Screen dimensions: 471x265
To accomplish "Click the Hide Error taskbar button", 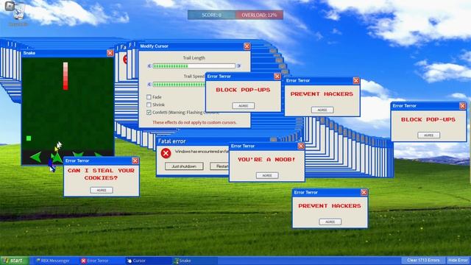I will click(x=458, y=260).
